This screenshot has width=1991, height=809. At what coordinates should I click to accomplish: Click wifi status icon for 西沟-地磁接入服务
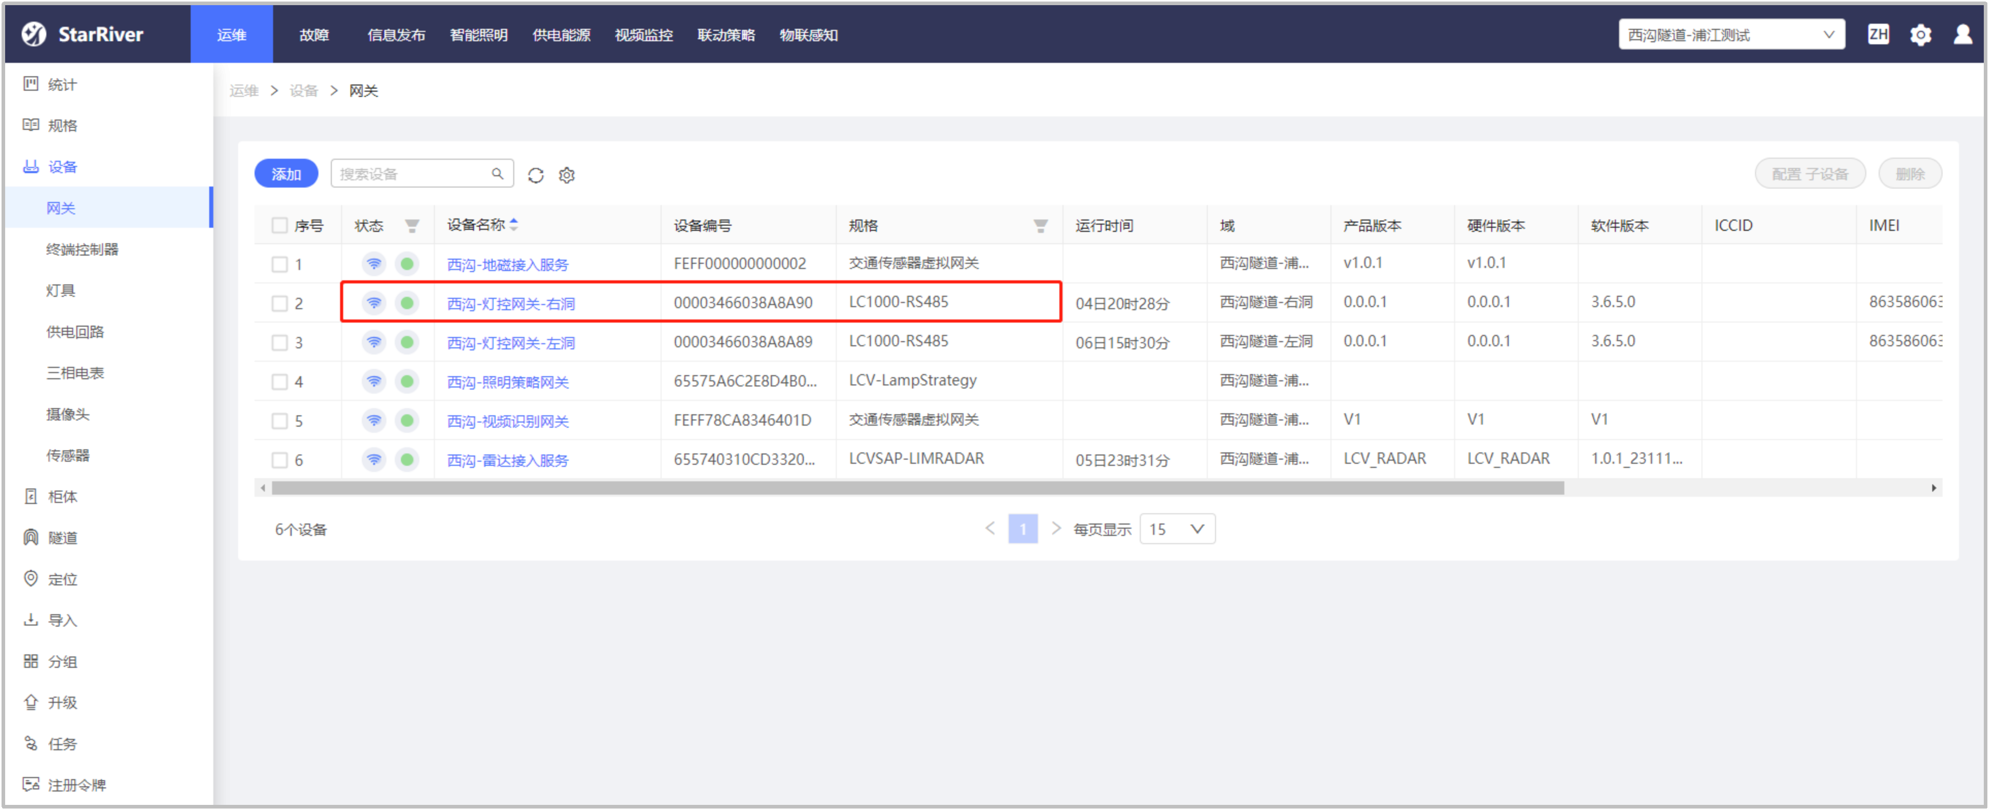[x=374, y=264]
